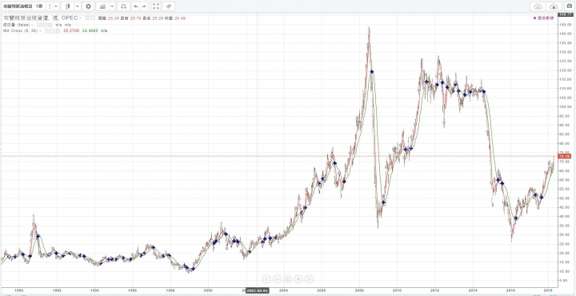Take a chart snapshot with camera icon

[x=570, y=6]
